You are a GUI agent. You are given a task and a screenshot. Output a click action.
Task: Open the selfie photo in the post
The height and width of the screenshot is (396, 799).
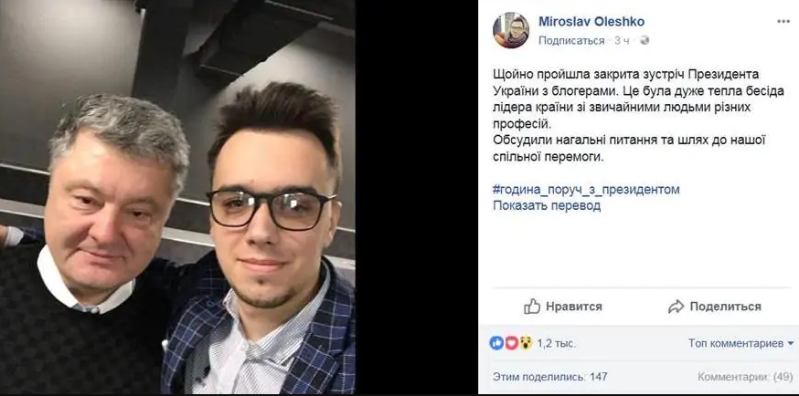(177, 197)
